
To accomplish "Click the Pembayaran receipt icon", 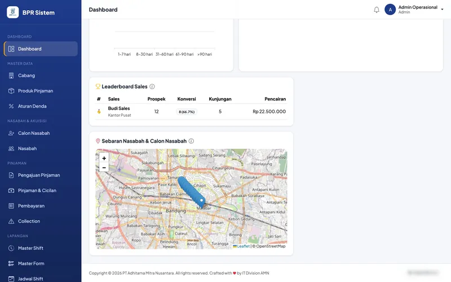I will click(x=11, y=206).
